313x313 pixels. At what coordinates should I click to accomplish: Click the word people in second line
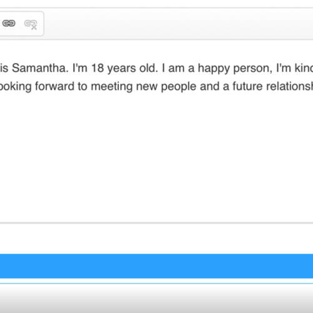178,87
